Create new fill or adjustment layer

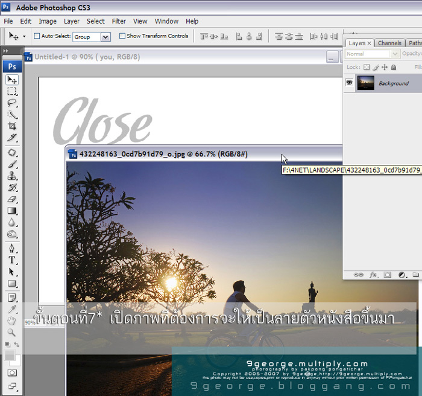coord(402,275)
